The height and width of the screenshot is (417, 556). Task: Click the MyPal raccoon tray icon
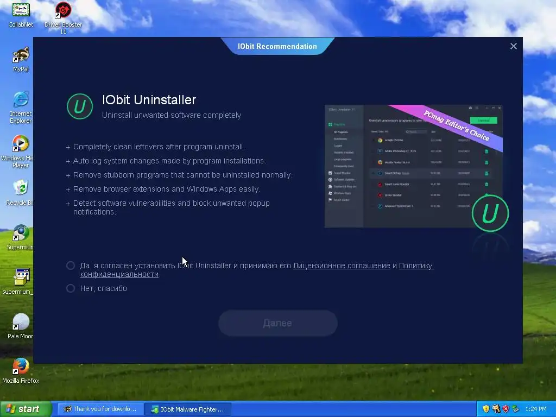pyautogui.click(x=496, y=409)
